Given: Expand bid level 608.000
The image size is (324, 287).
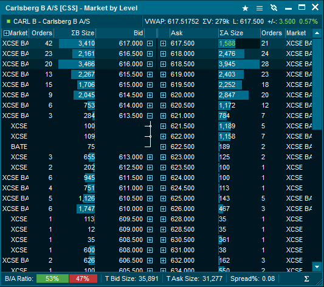Looking at the screenshot, I should [x=150, y=250].
